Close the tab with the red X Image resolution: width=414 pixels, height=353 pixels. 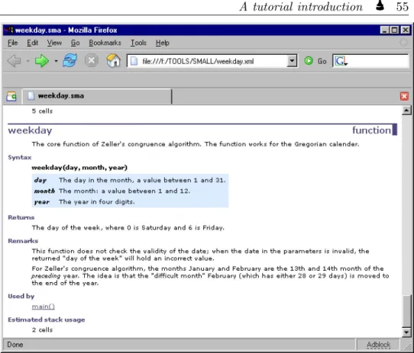pyautogui.click(x=404, y=96)
